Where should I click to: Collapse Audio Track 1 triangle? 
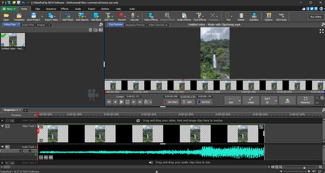[x=2, y=147]
